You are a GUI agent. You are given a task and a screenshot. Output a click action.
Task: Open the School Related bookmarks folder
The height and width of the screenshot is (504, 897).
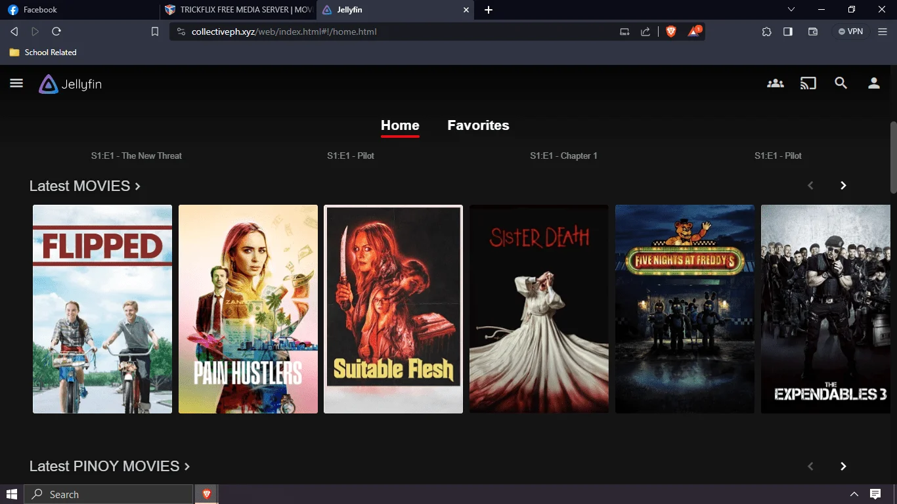pos(43,52)
